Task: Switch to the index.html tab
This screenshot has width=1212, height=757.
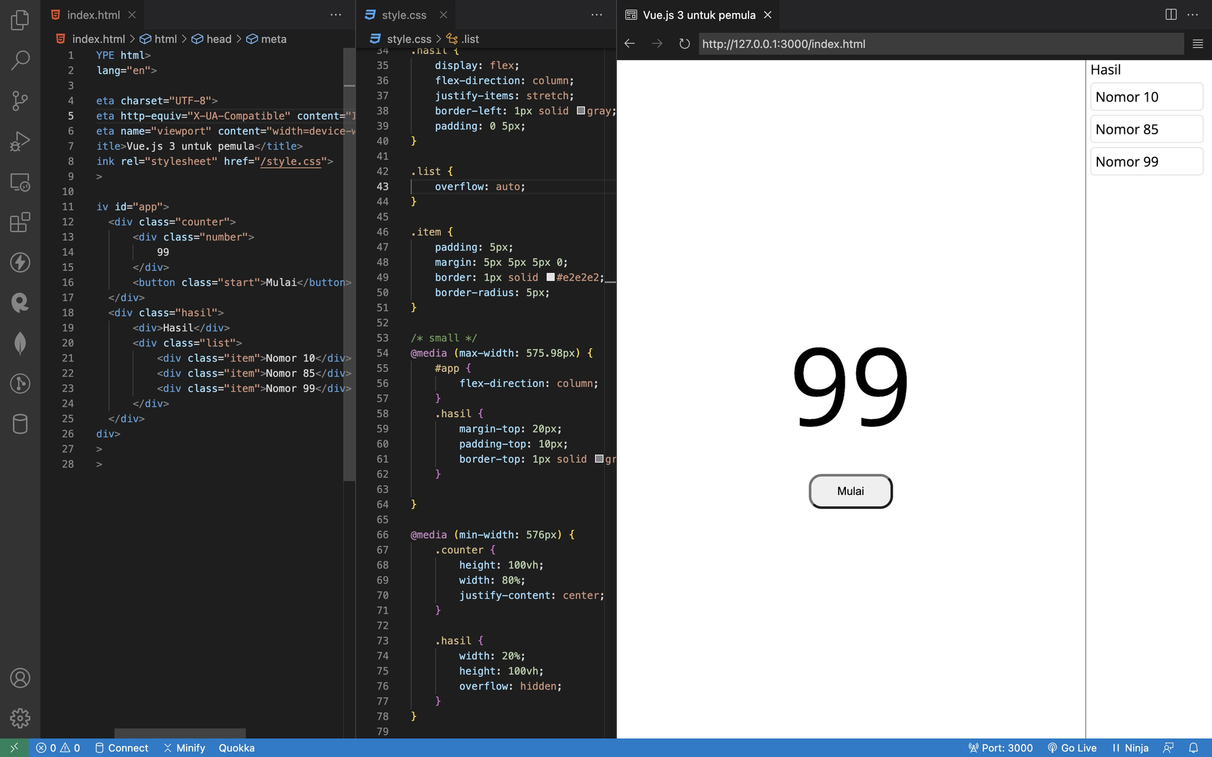Action: (x=93, y=15)
